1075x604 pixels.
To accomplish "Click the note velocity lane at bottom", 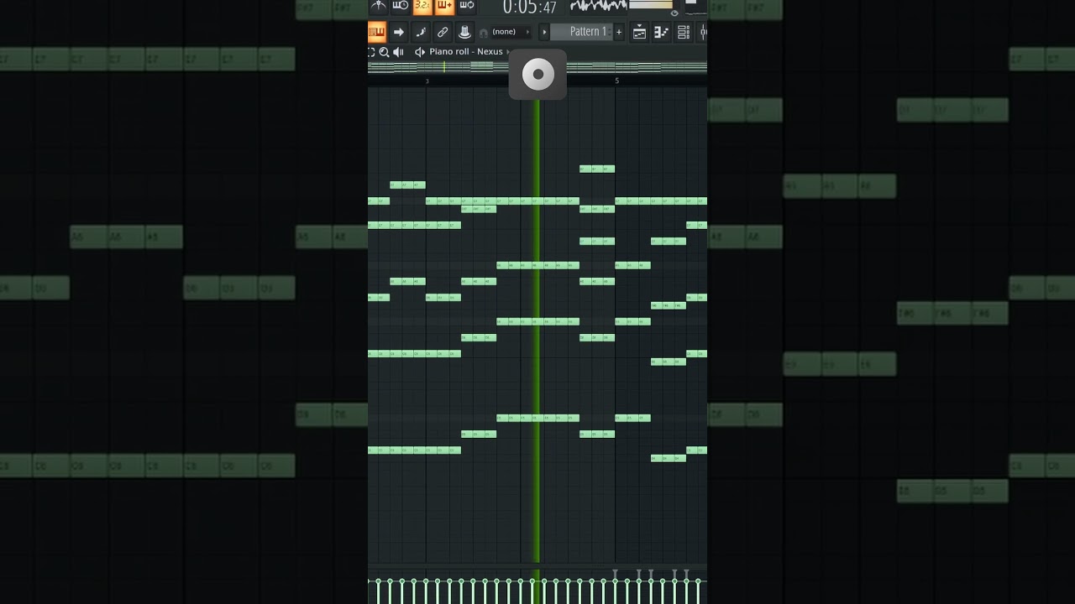I will coord(537,586).
